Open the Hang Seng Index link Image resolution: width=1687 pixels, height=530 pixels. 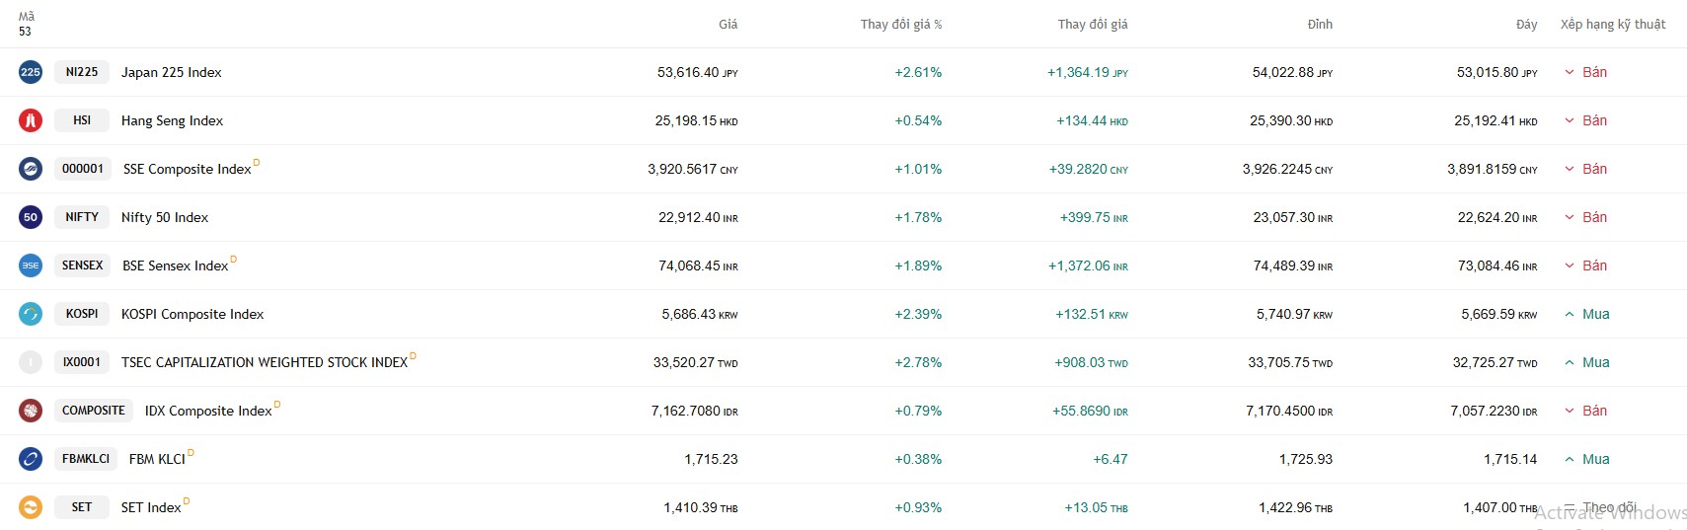click(172, 120)
